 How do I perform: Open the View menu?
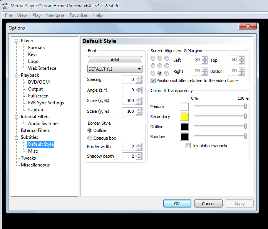(22, 15)
